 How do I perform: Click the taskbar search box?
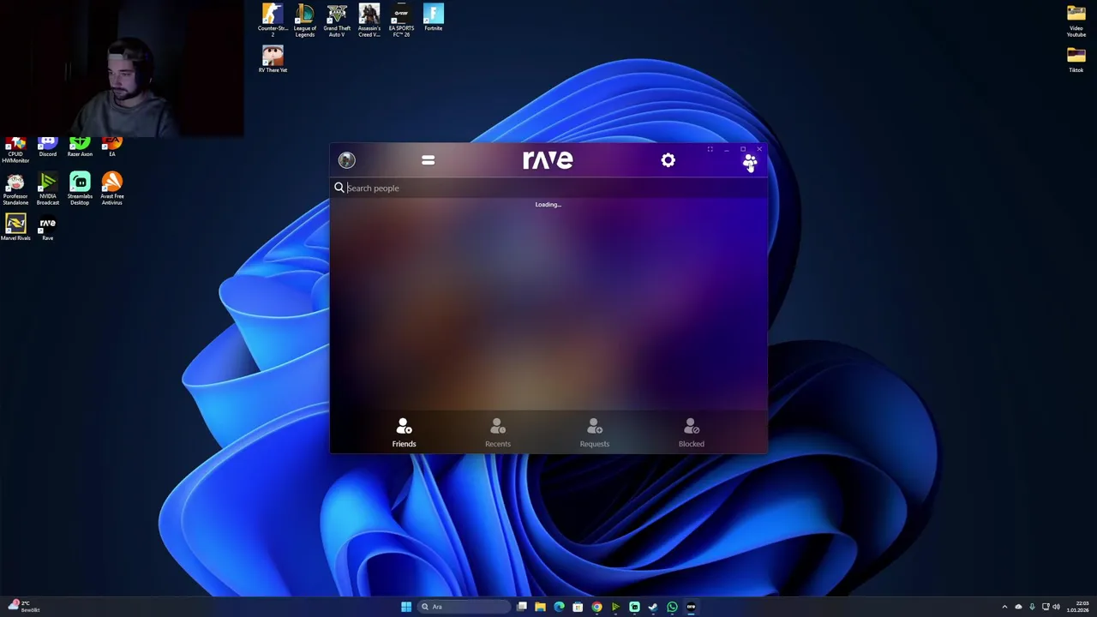(464, 607)
